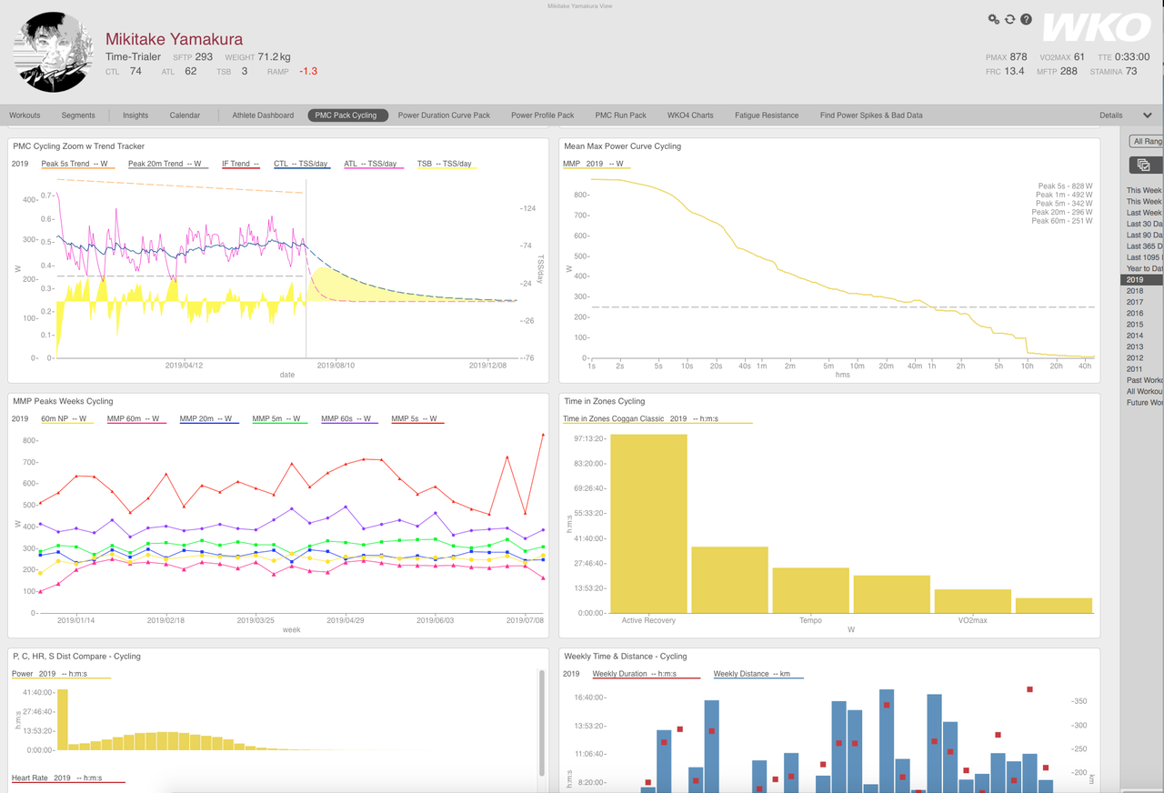Open the Details panel
1164x793 pixels.
point(1110,115)
